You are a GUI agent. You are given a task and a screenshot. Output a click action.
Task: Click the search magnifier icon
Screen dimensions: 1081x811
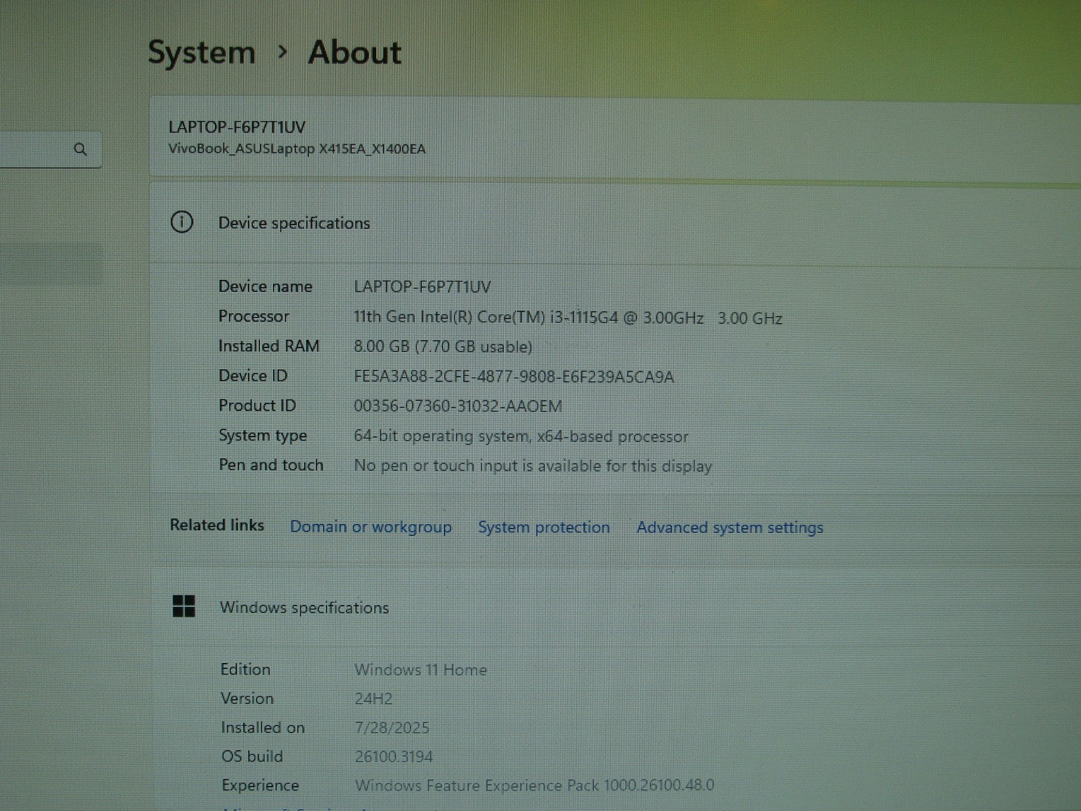(80, 149)
